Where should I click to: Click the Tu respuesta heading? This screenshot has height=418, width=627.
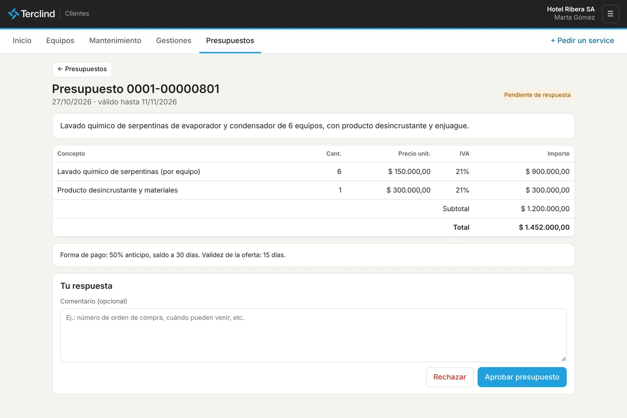click(86, 286)
